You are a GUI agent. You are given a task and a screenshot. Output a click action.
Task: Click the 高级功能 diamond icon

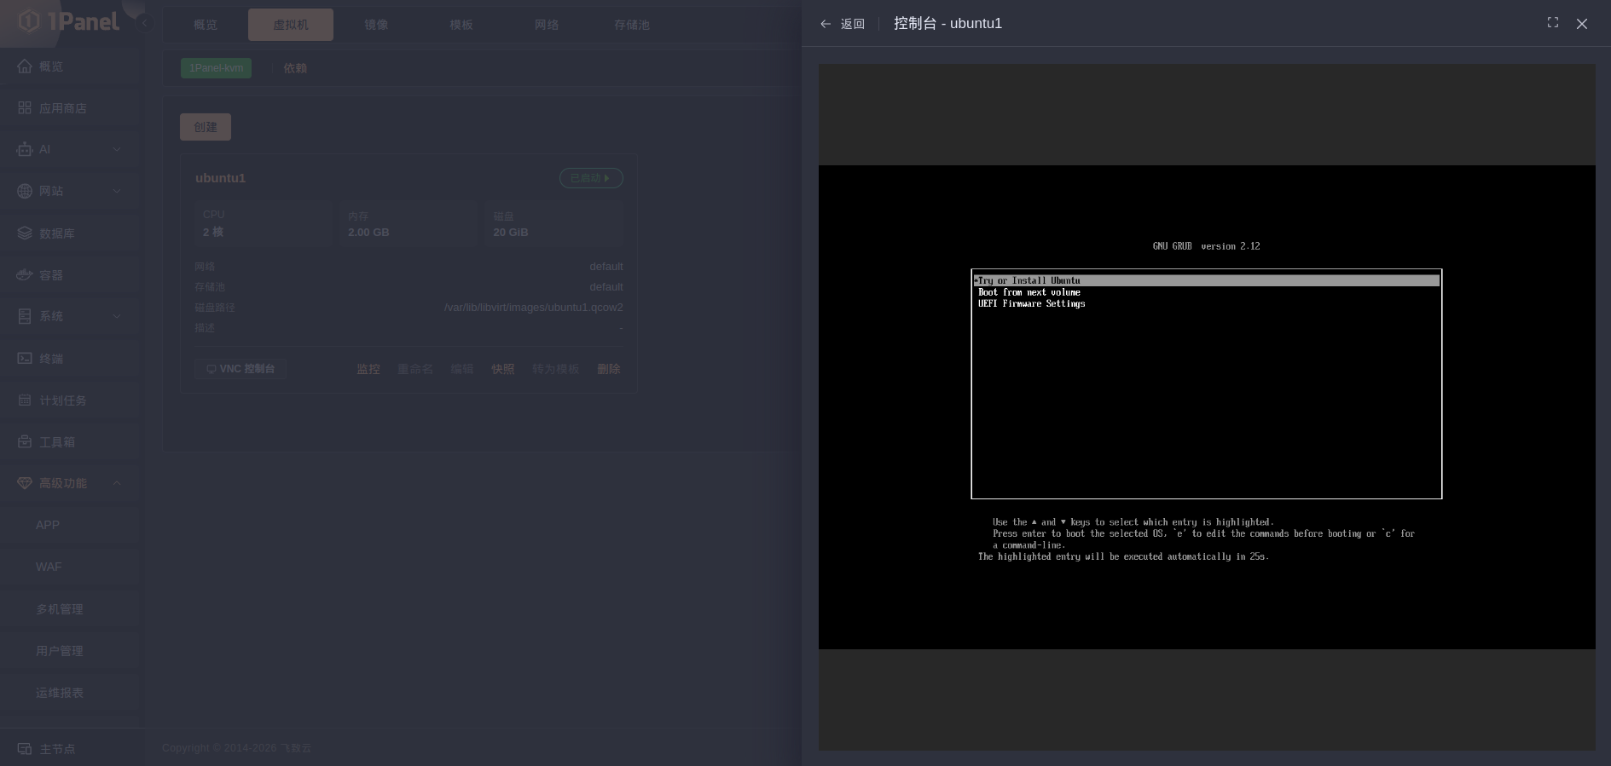25,483
